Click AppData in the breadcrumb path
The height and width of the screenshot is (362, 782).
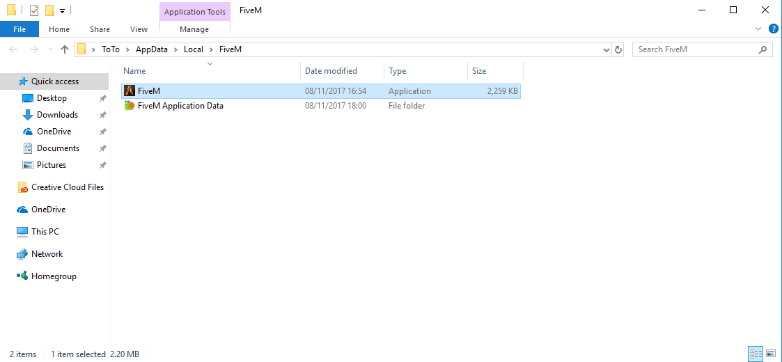(x=150, y=49)
